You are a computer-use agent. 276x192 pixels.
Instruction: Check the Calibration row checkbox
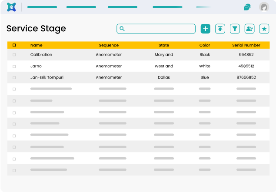point(14,55)
